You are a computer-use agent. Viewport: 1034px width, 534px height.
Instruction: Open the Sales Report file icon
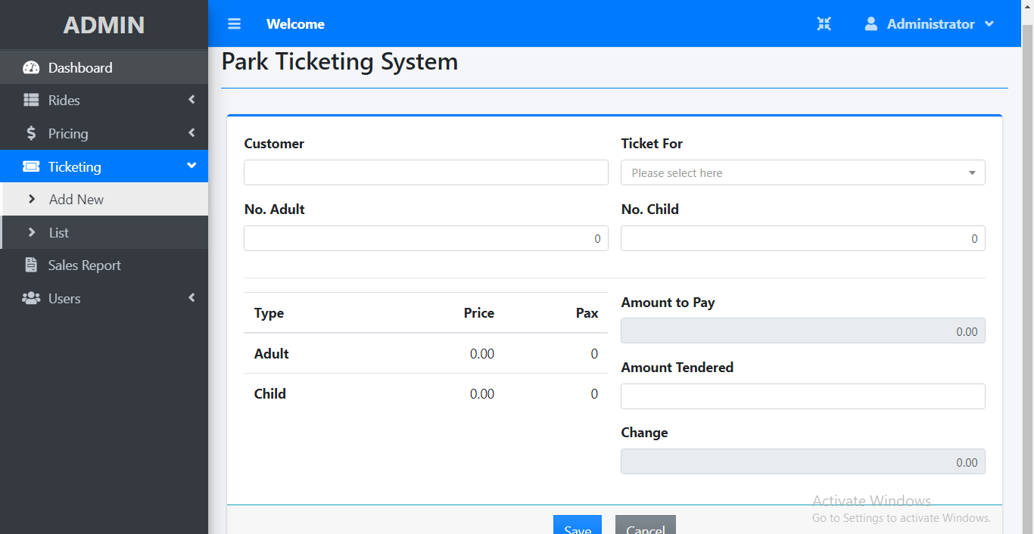[31, 265]
